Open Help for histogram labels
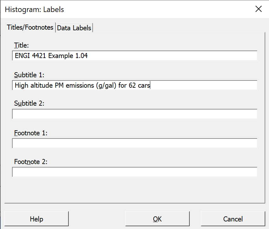 pyautogui.click(x=36, y=219)
